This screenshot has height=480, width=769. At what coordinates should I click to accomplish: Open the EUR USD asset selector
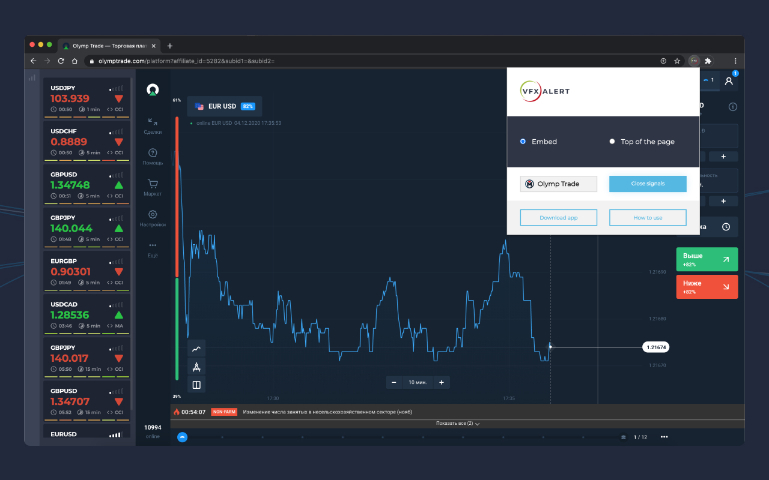[225, 106]
